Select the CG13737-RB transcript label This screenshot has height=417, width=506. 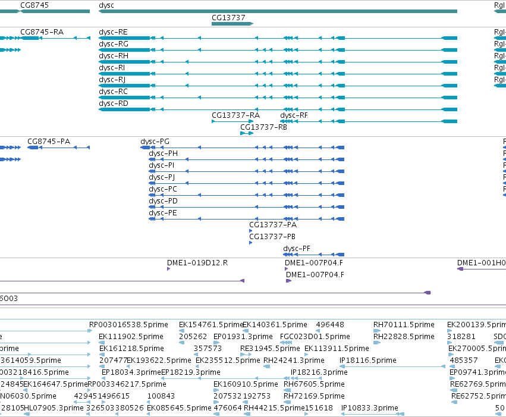(263, 127)
